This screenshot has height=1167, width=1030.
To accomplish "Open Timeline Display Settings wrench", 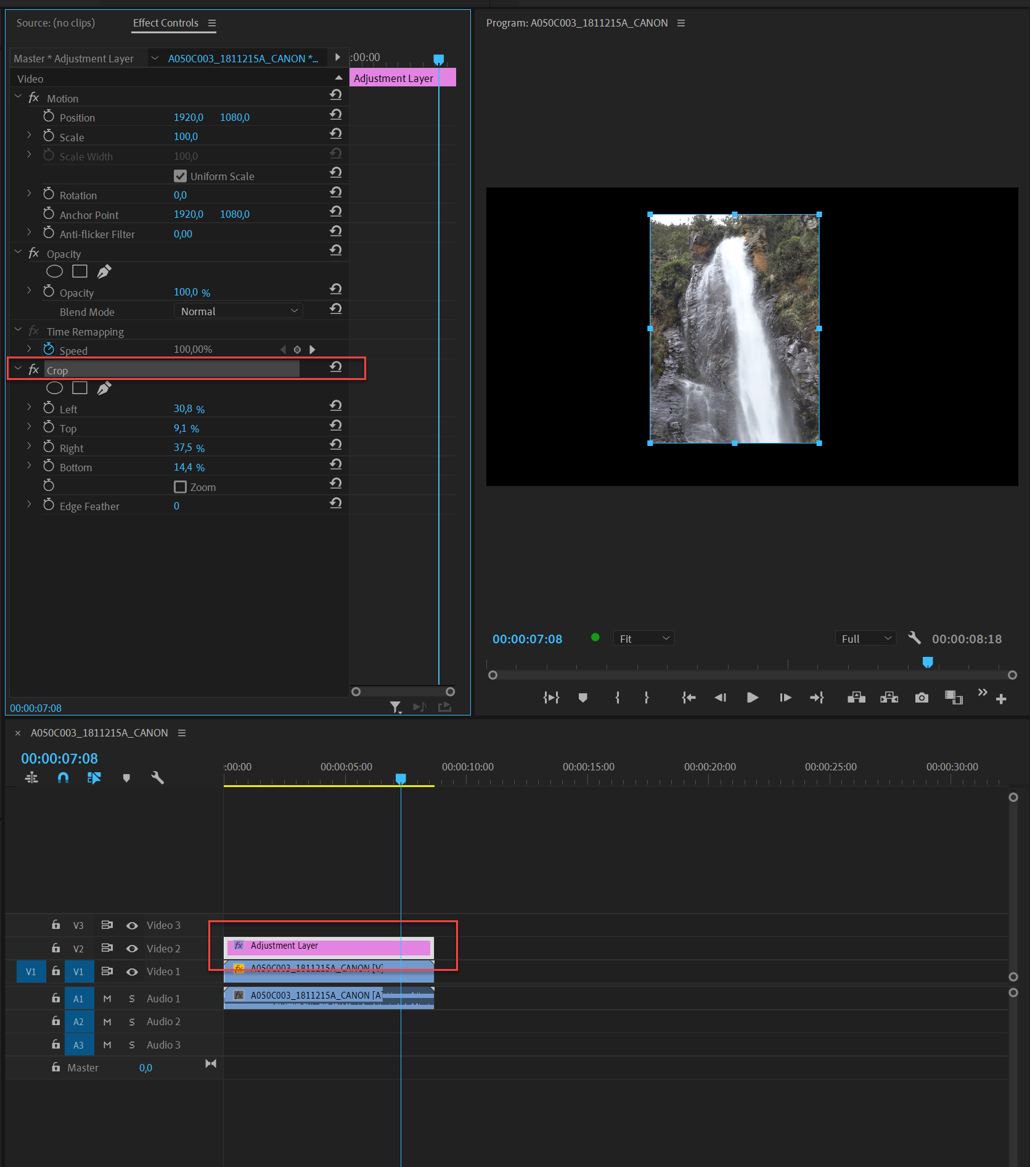I will point(158,778).
